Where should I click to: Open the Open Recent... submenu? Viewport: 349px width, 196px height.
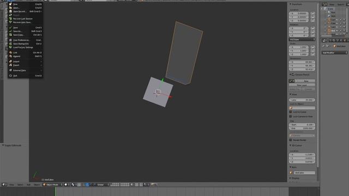(x=26, y=11)
